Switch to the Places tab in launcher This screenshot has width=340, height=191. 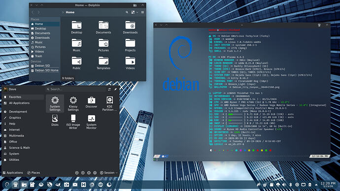(x=34, y=173)
